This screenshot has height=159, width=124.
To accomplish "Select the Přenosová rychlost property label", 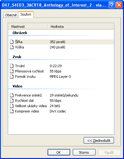I will (x=29, y=71).
